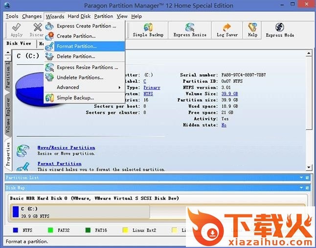Viewport: 316px width, 248px height.
Task: Click the Move/Resize Partition wizard icon
Action: 23,150
